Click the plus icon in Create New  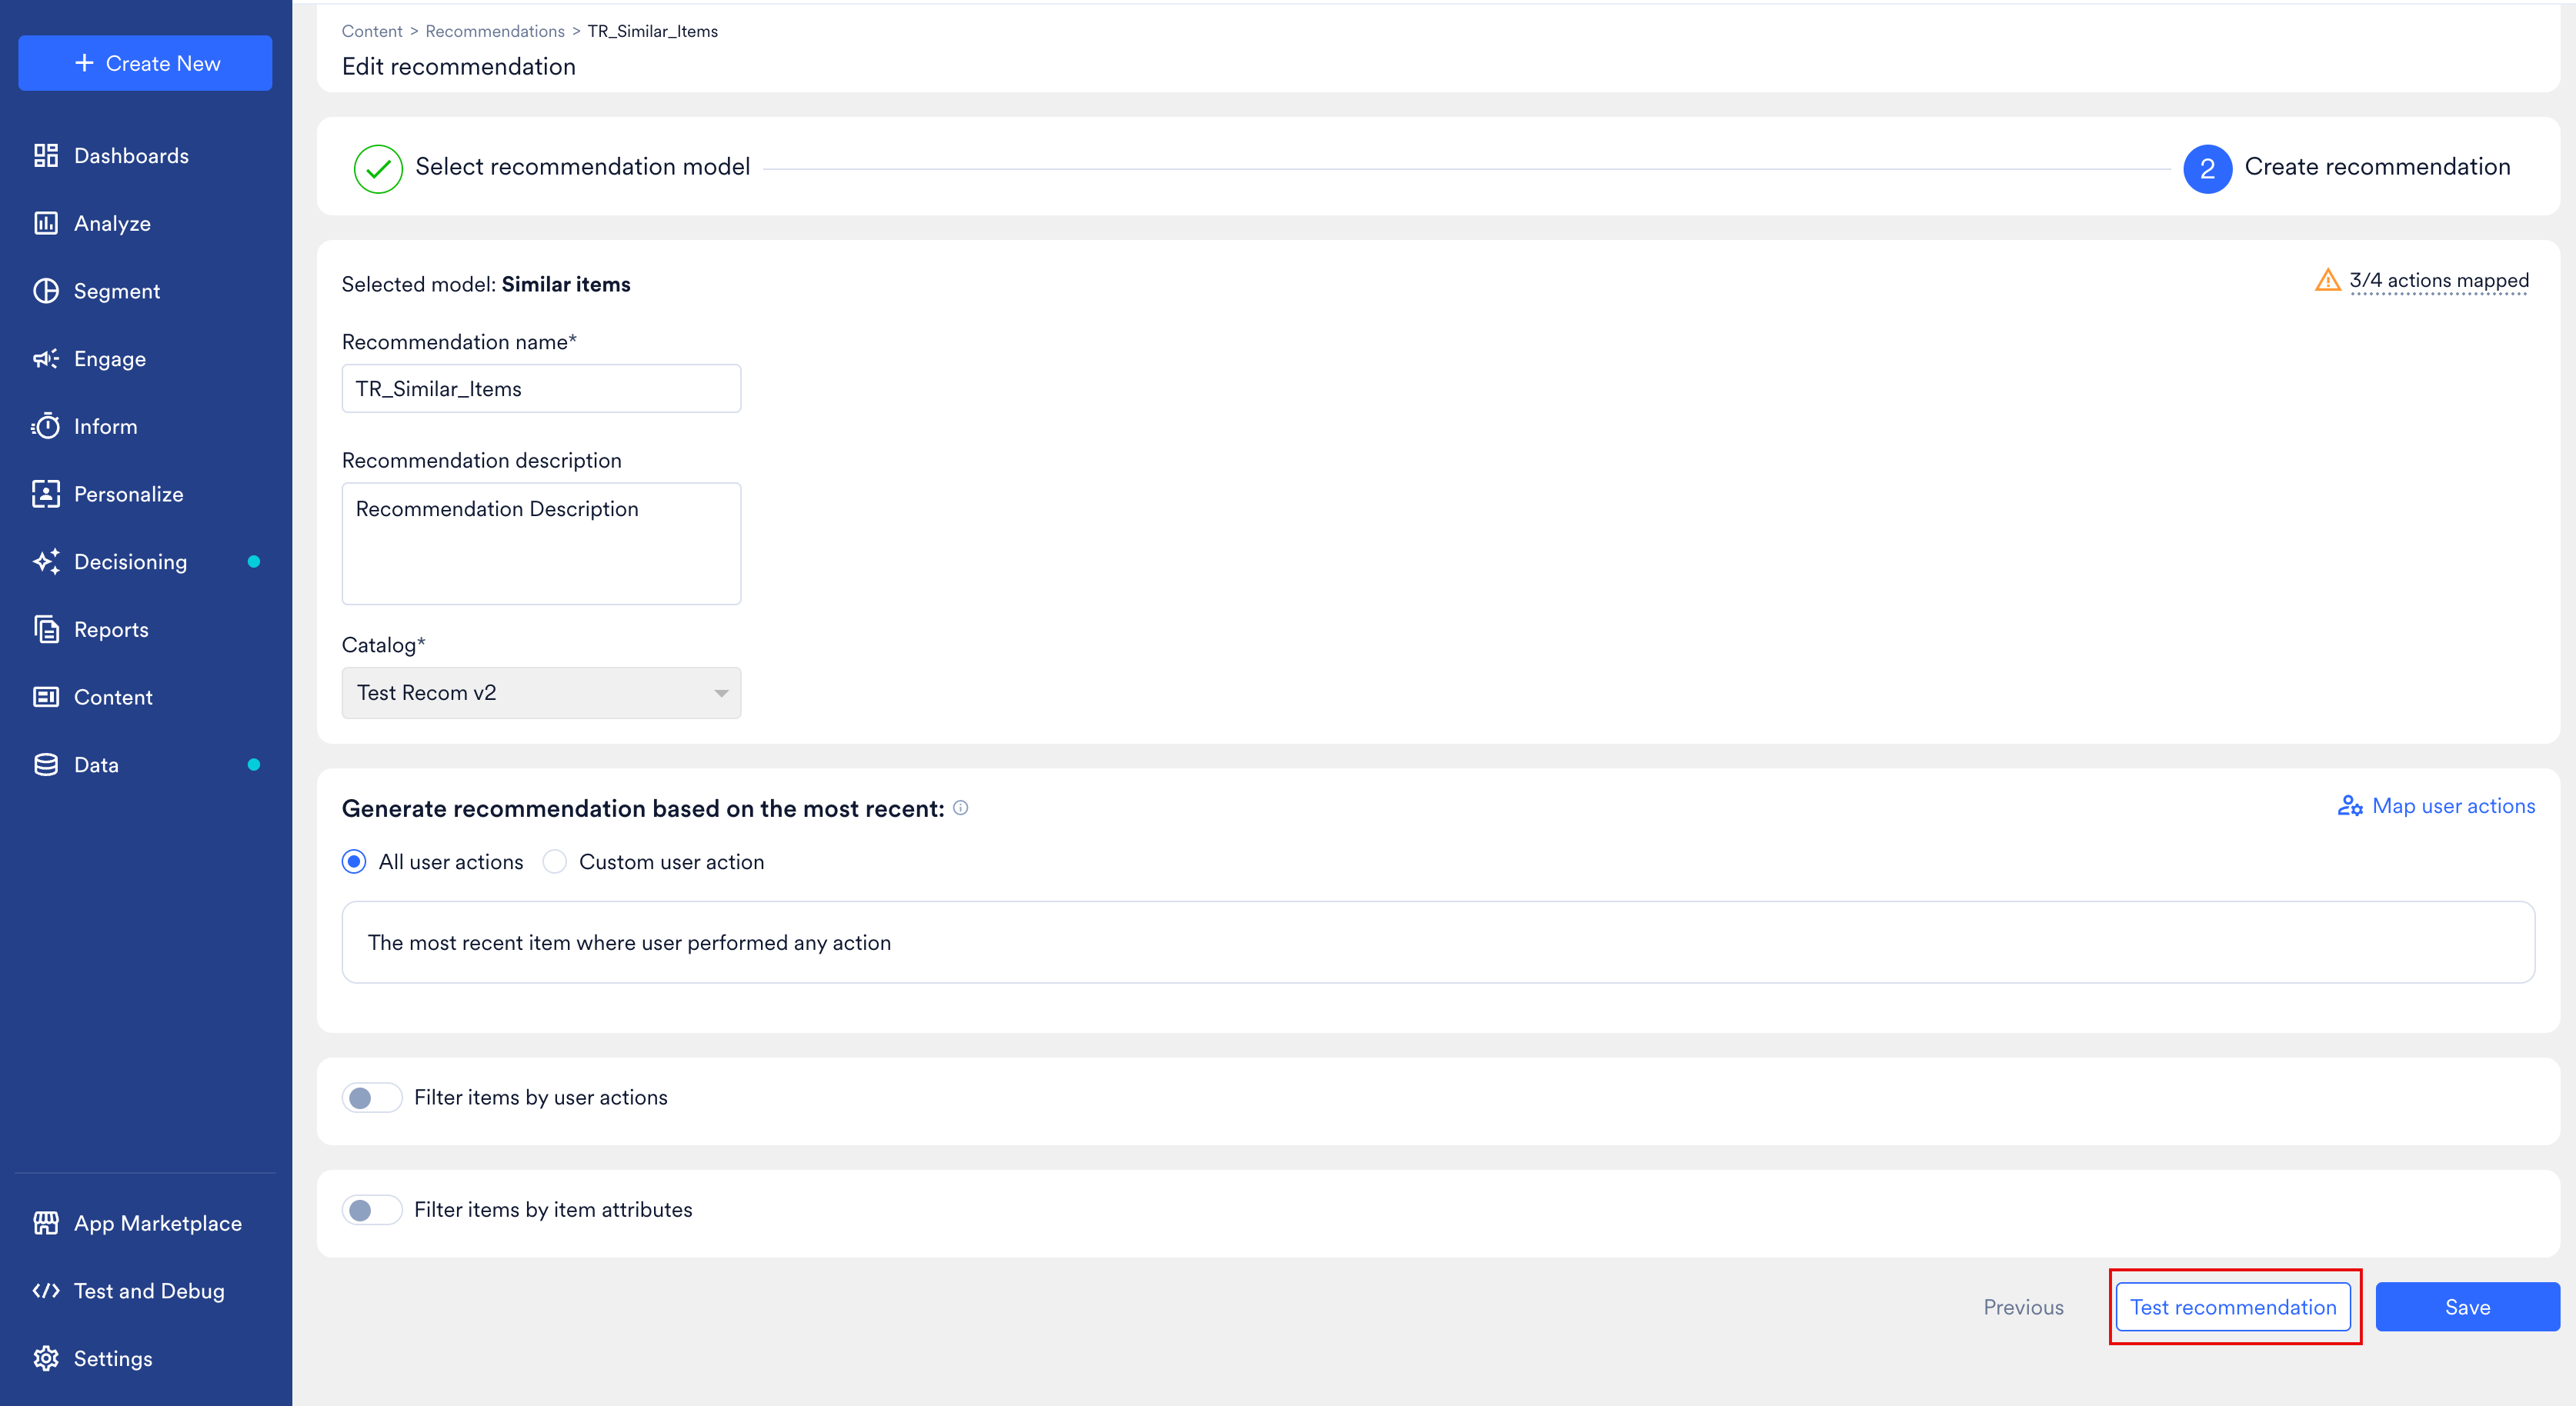[85, 63]
